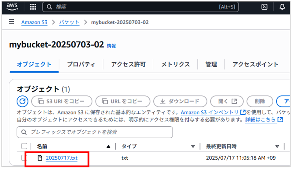
Task: Click the AWS search field
Action: tap(140, 7)
